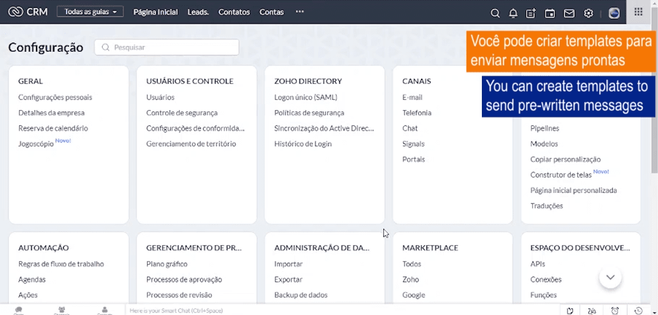
Task: Open Regras de fluxo de trabalho
Action: pos(61,264)
